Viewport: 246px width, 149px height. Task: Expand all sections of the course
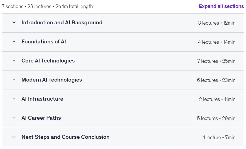point(221,6)
